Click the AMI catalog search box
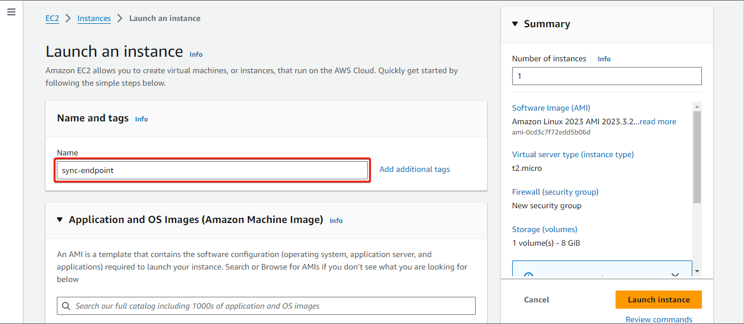 point(266,306)
